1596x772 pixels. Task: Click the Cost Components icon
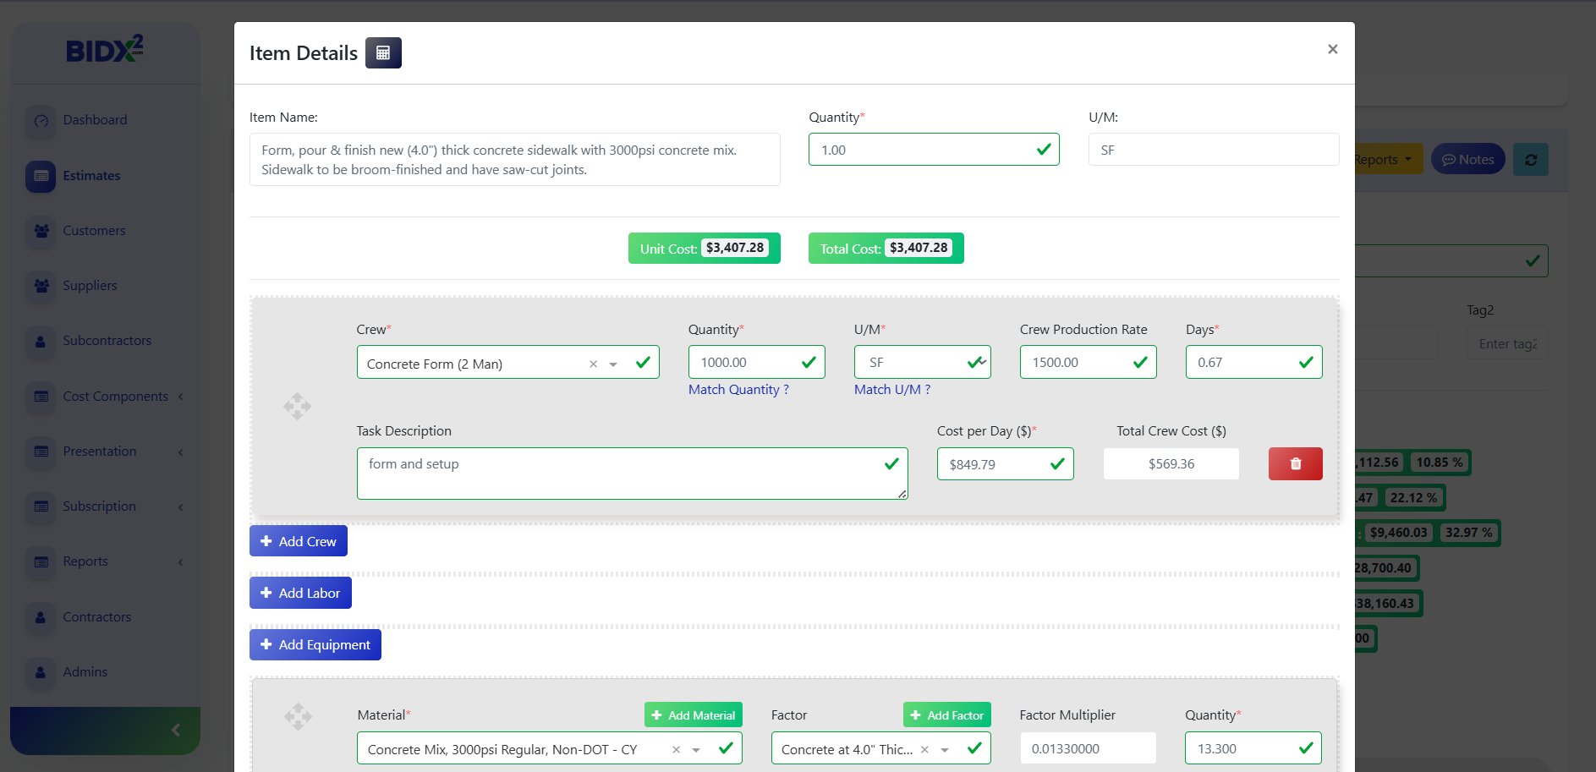pos(41,397)
